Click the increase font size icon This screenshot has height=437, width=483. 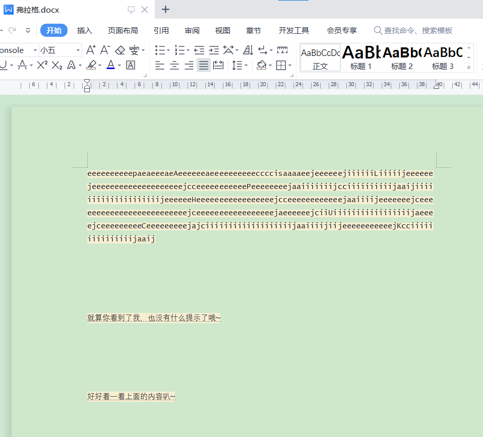pos(91,50)
